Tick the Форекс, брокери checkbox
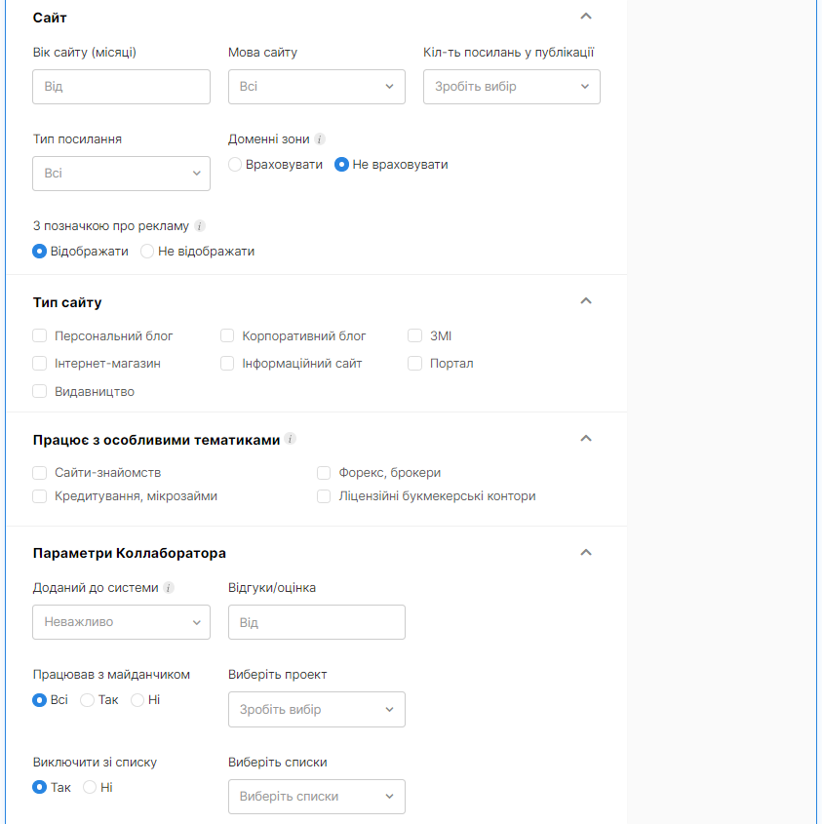822x824 pixels. click(324, 473)
